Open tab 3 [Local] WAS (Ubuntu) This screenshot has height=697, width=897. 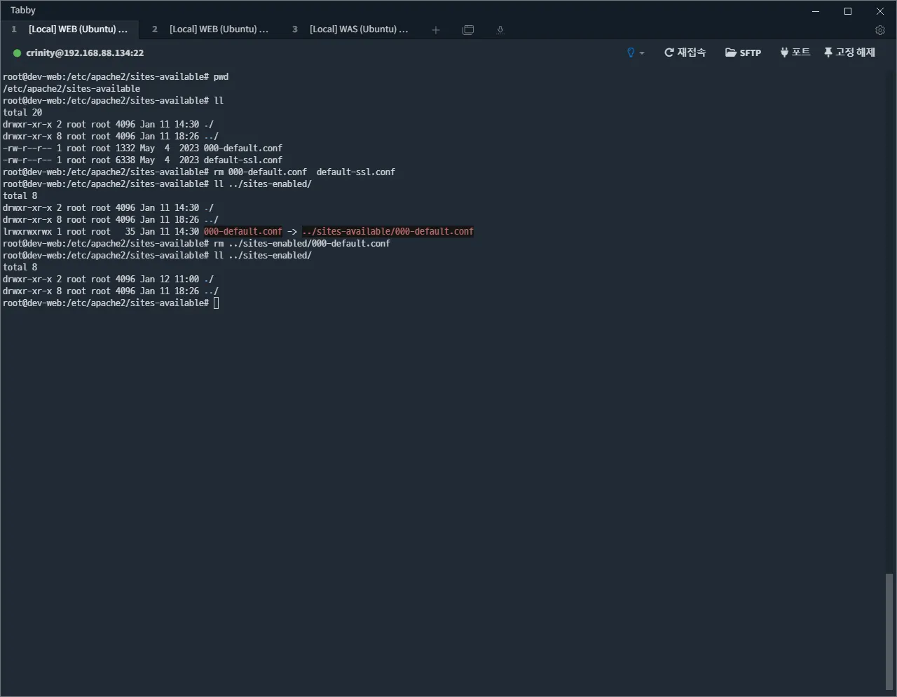350,29
